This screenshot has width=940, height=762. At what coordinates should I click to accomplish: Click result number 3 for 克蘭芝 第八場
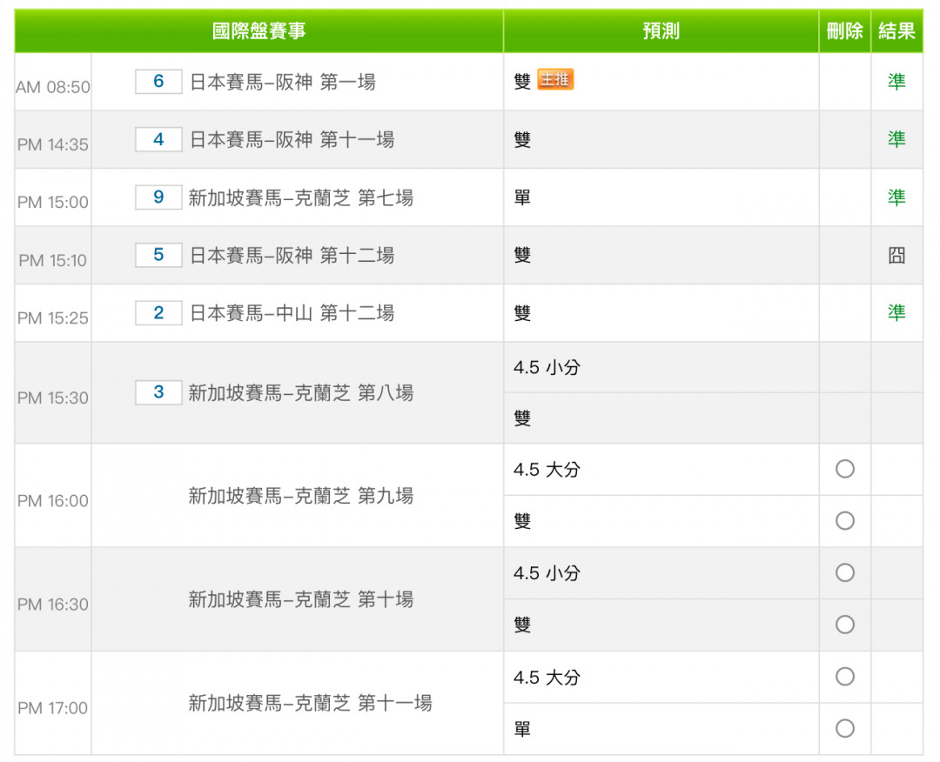158,392
